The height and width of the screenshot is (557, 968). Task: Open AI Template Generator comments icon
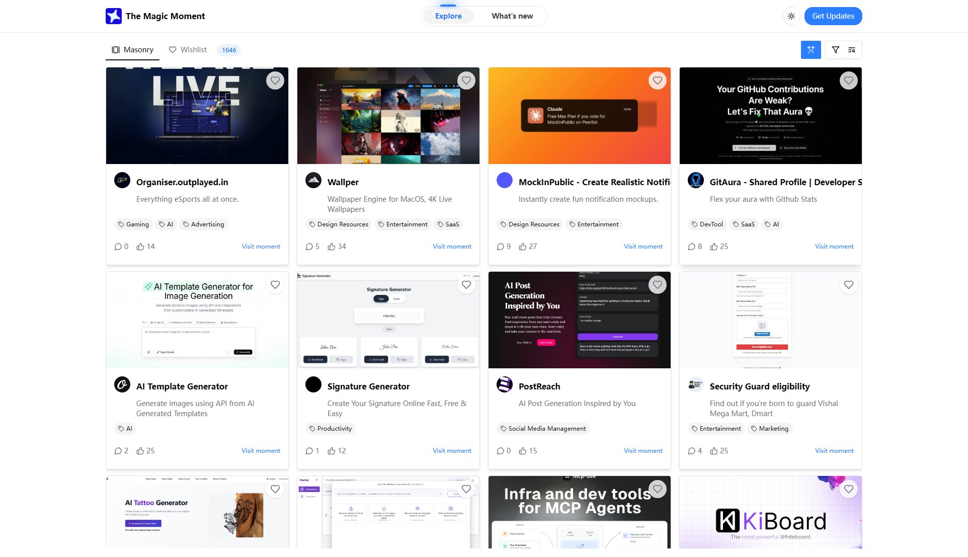118,451
